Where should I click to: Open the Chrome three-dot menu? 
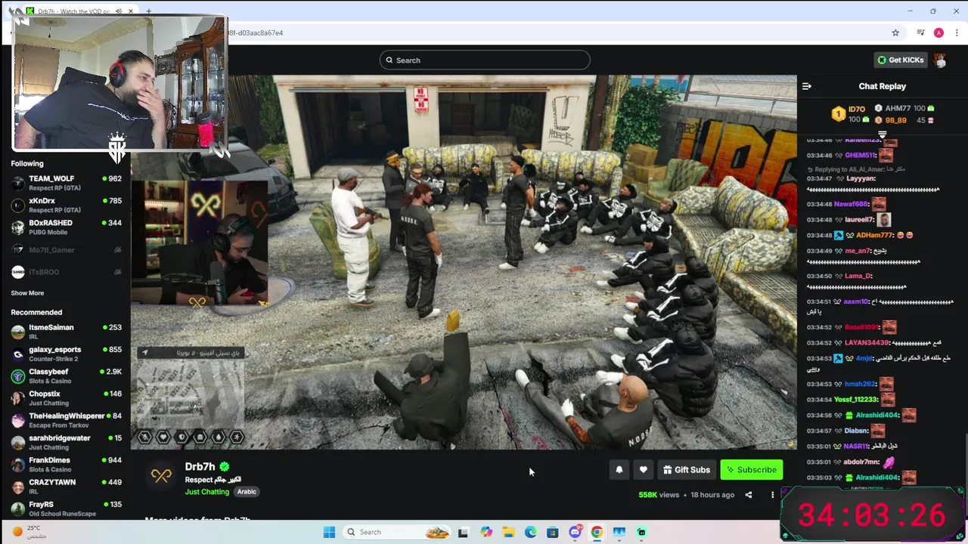pos(957,33)
